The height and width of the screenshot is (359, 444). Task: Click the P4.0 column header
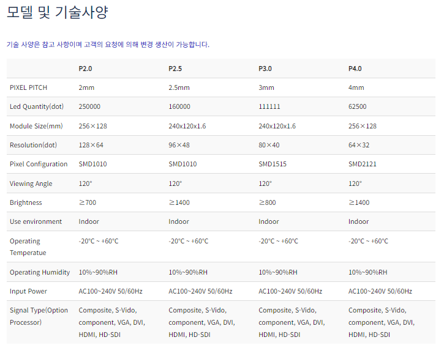[x=355, y=68]
